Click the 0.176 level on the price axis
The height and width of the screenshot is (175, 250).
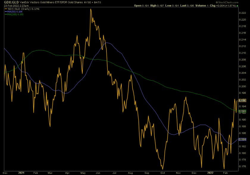tap(243, 166)
